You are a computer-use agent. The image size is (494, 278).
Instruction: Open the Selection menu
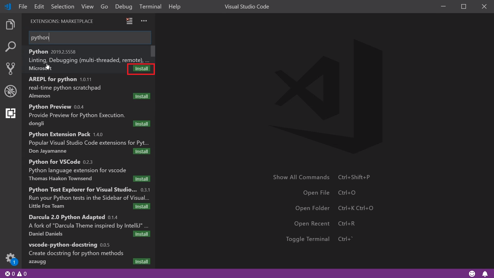click(63, 6)
